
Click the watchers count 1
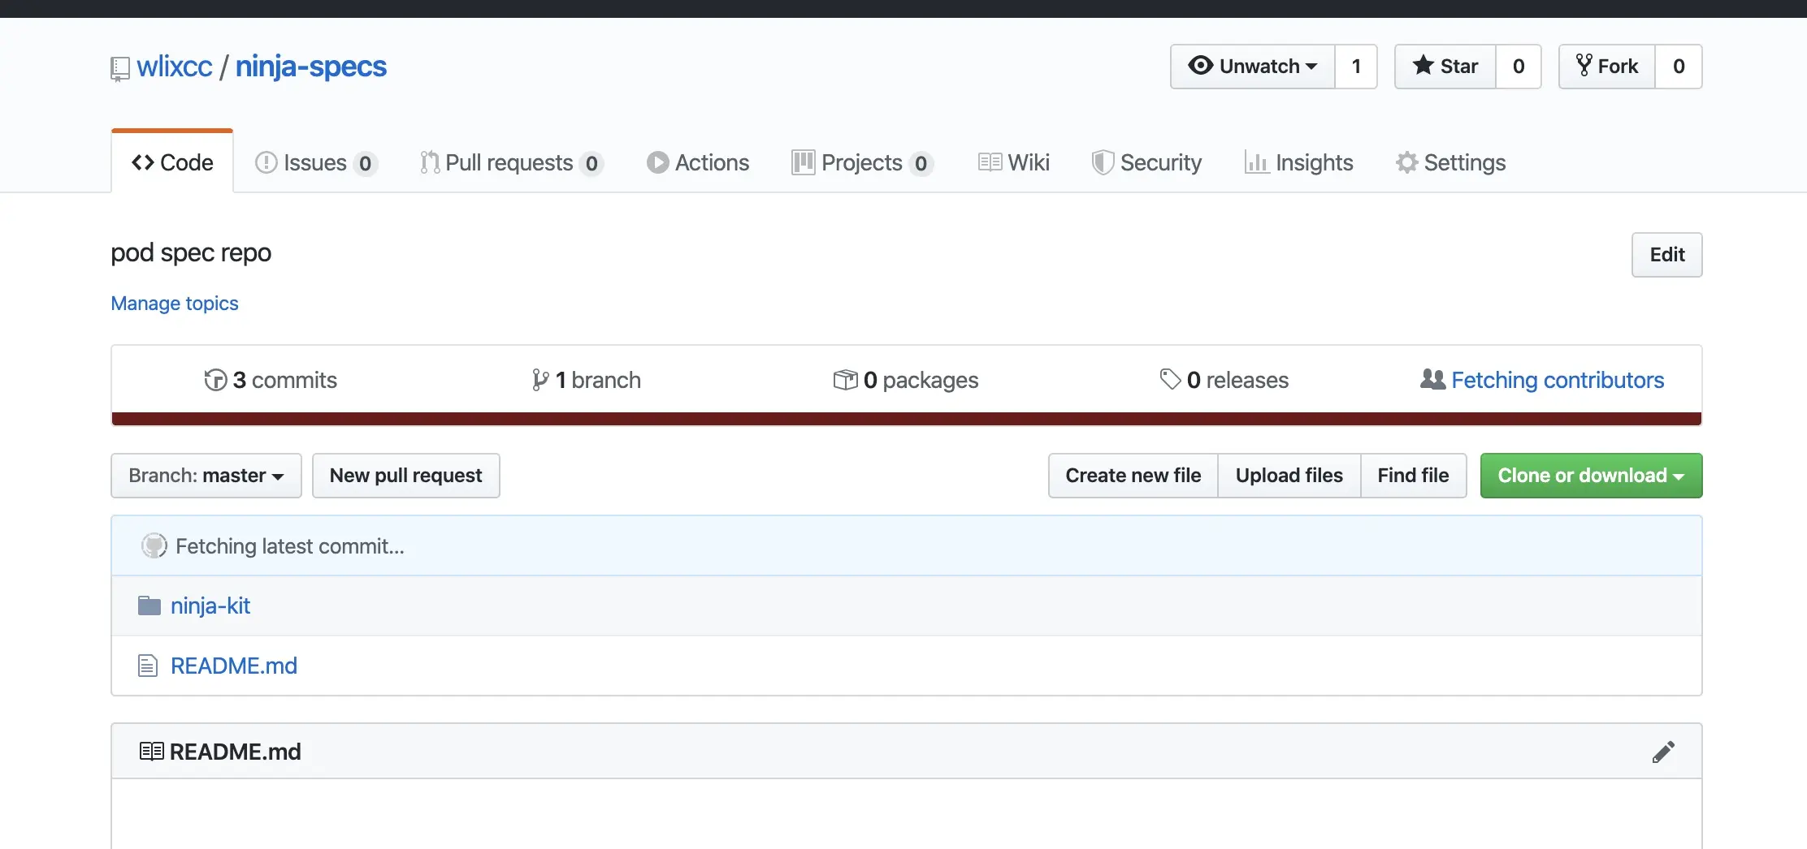[x=1356, y=67]
